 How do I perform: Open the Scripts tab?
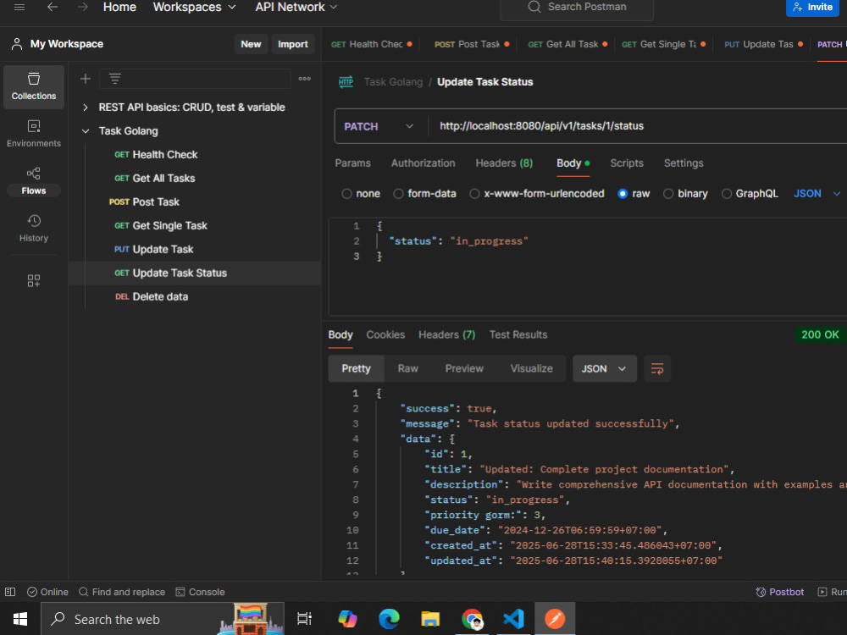coord(627,163)
